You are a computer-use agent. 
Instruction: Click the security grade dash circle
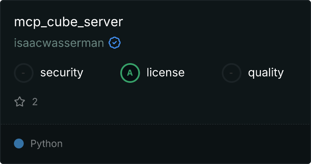coord(24,73)
